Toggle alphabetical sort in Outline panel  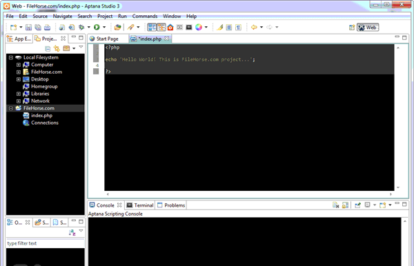tap(72, 232)
